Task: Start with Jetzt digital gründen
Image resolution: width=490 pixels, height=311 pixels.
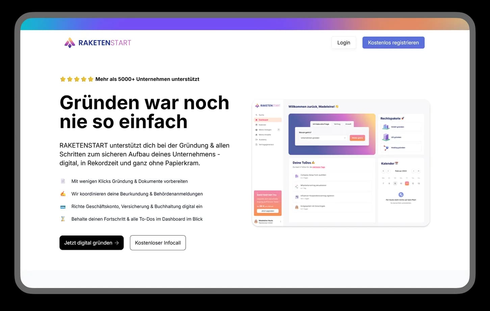Action: [x=92, y=243]
